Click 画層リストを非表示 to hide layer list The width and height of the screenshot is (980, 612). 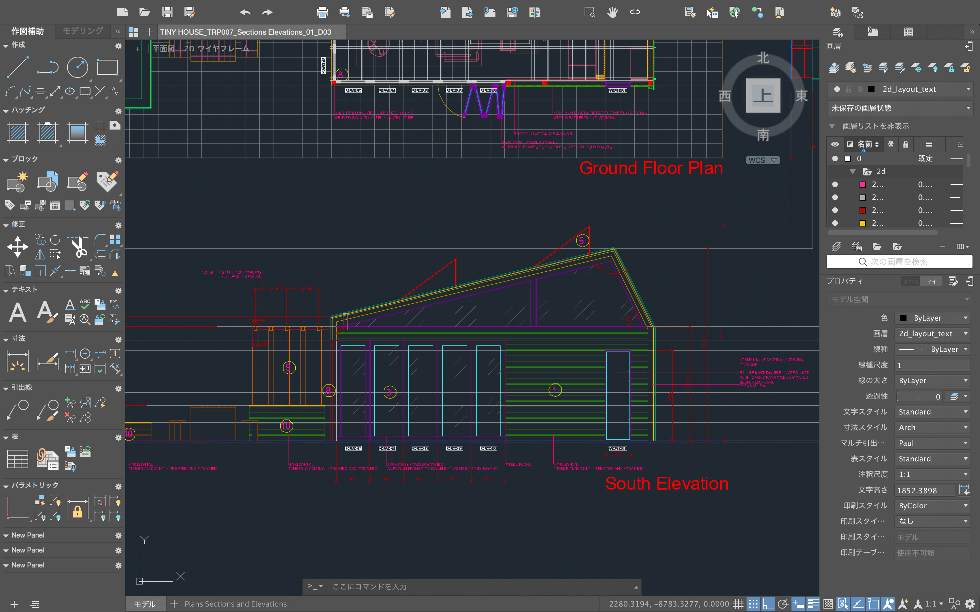click(x=876, y=126)
